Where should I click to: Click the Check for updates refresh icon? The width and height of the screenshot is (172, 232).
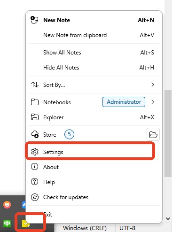pos(35,197)
